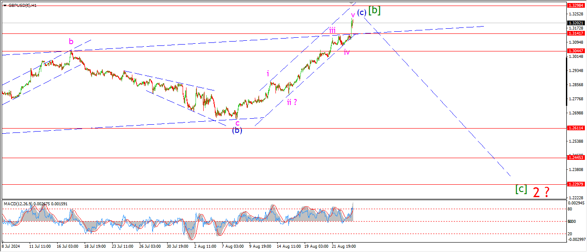The height and width of the screenshot is (252, 587).
Task: Click the '7 Aug 03:00' time axis label
Action: (232, 247)
